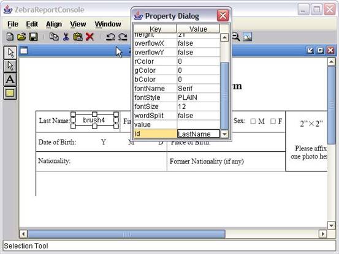This screenshot has width=339, height=254.
Task: Click the gColor value 0
Action: (x=198, y=70)
